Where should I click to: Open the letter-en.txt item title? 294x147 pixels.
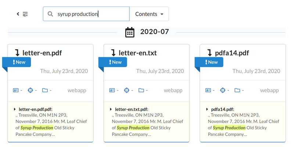138,53
